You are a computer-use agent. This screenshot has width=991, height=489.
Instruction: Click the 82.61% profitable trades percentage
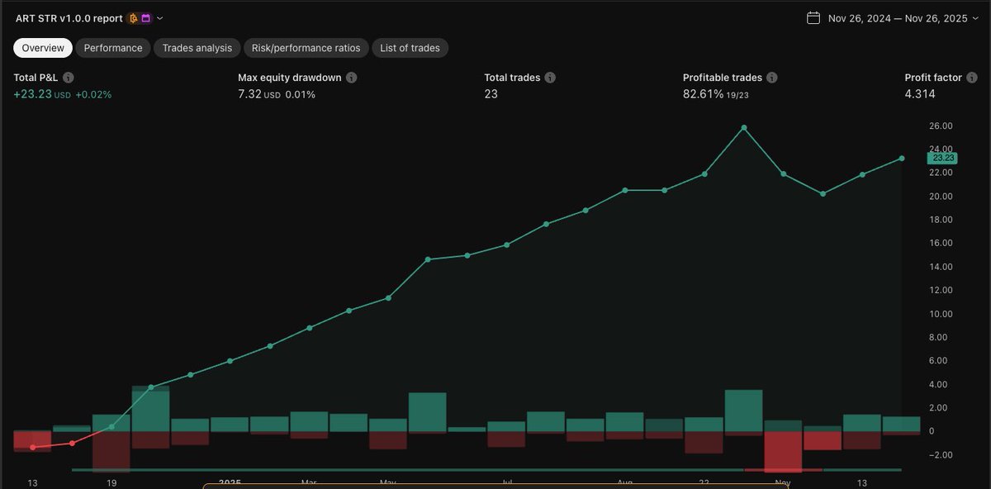pyautogui.click(x=703, y=93)
